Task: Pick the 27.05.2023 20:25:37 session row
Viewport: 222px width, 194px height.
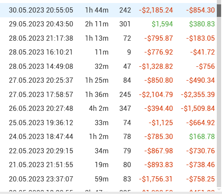Action: pyautogui.click(x=108, y=80)
